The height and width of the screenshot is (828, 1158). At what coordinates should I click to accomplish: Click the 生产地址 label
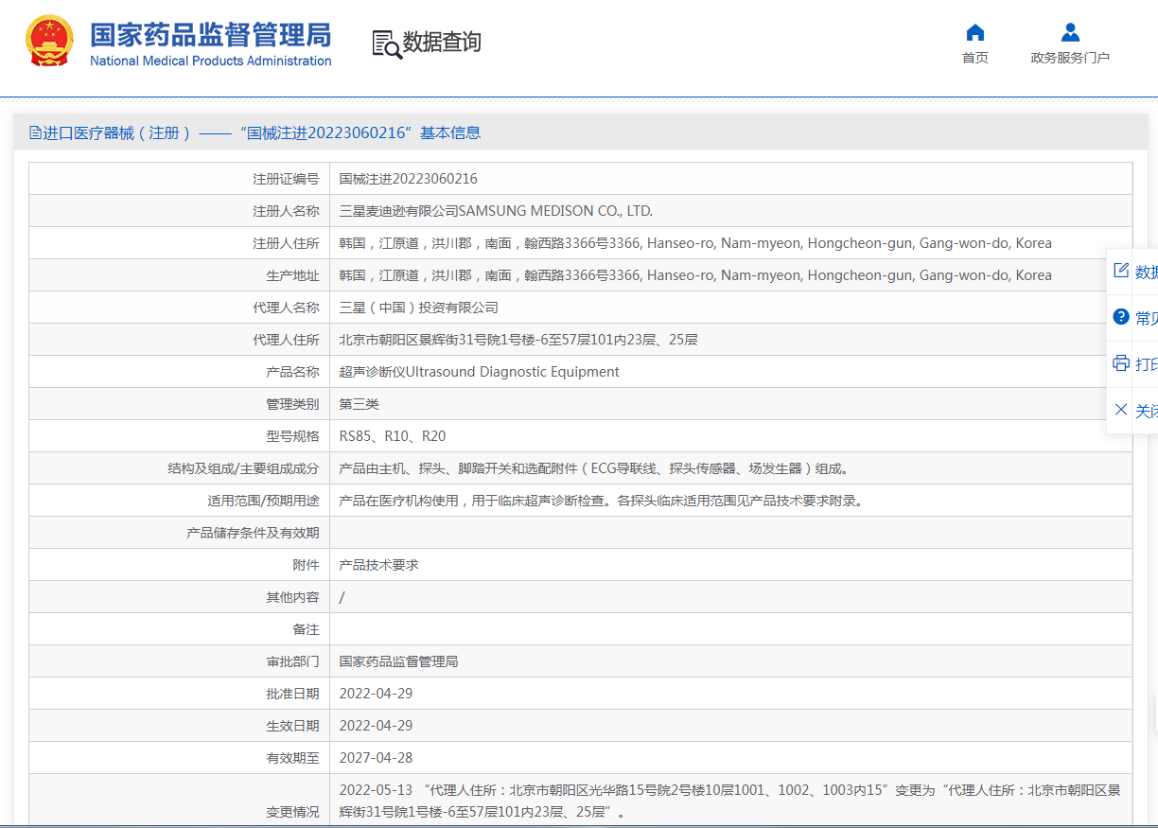pos(293,275)
